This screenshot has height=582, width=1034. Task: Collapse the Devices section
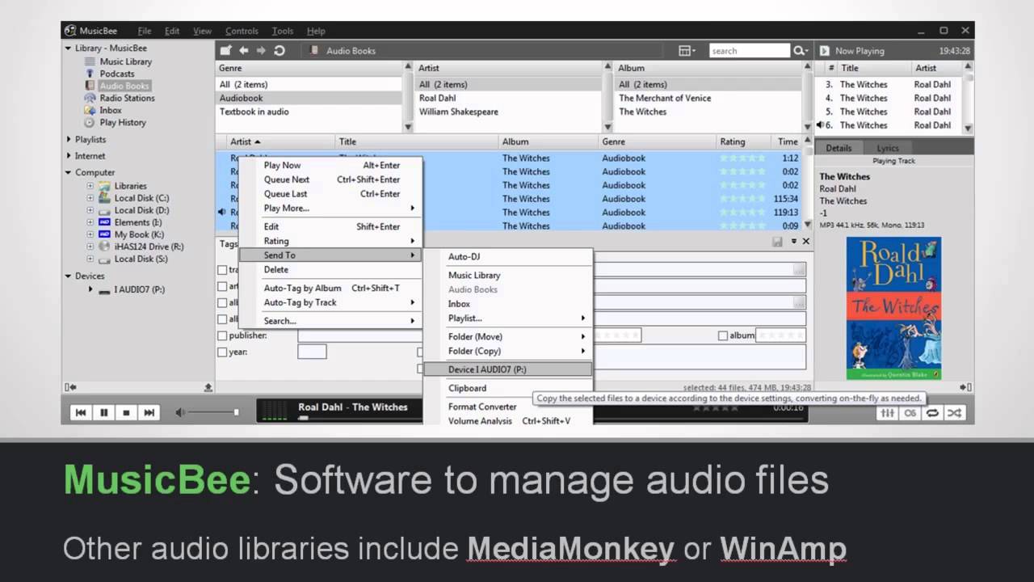tap(69, 276)
